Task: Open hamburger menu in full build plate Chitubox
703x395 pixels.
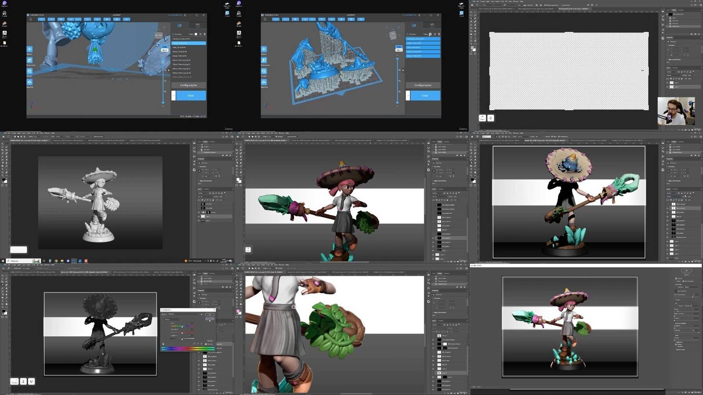Action: 265,19
